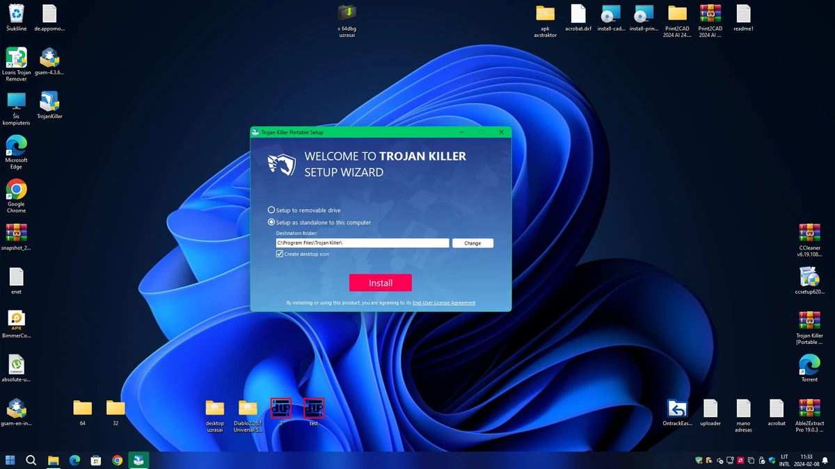Open the clock showing 11:33

pyautogui.click(x=806, y=461)
